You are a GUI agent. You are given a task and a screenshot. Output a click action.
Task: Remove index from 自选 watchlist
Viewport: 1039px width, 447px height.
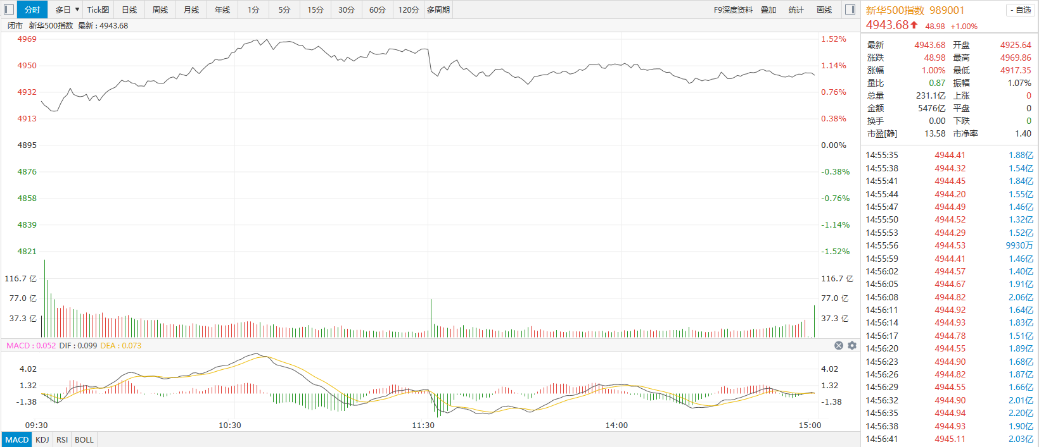[1019, 10]
